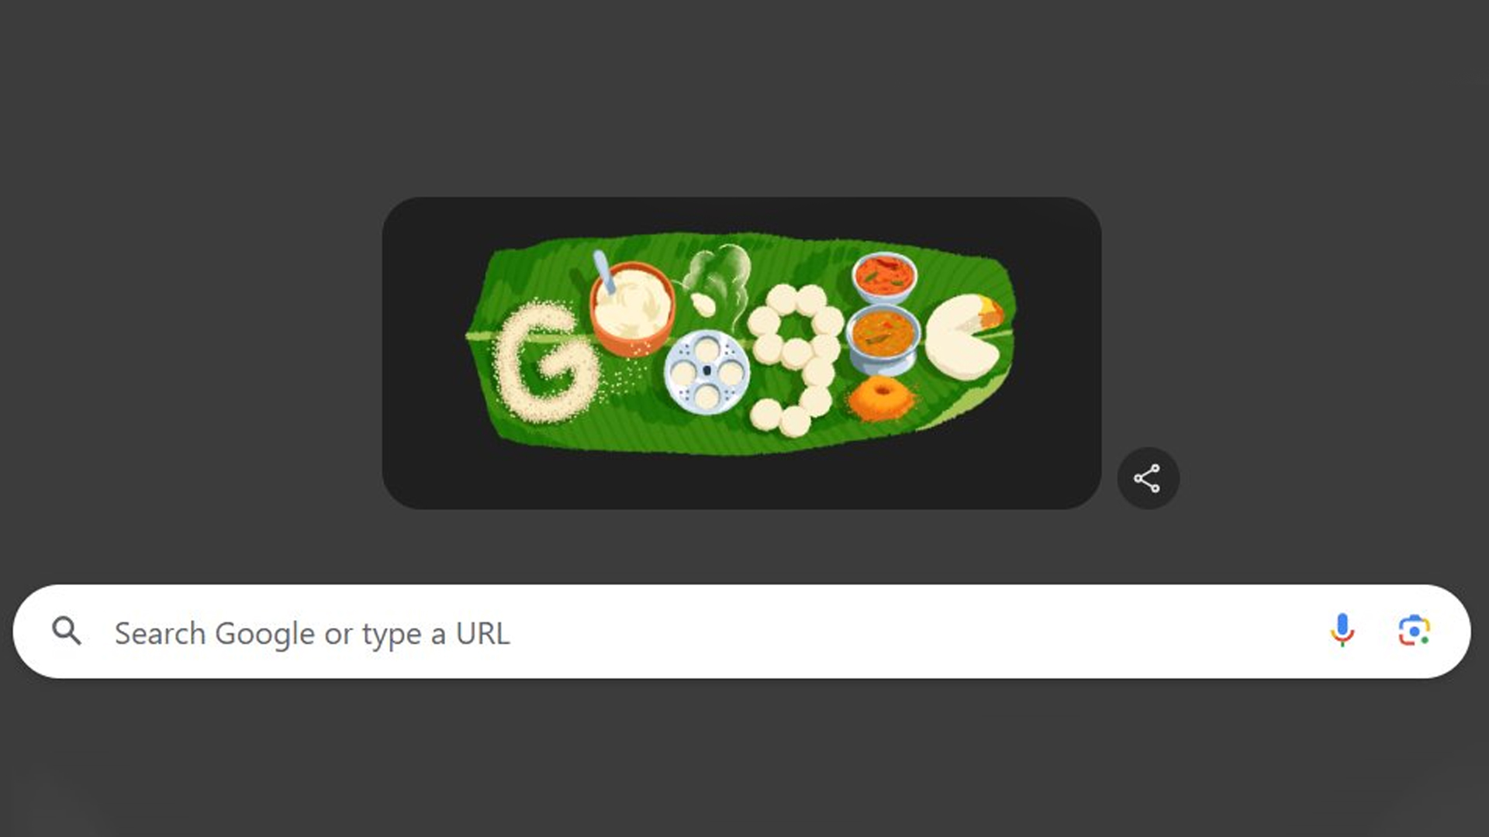Start voice search with the microphone icon
Viewport: 1489px width, 837px height.
(1342, 630)
